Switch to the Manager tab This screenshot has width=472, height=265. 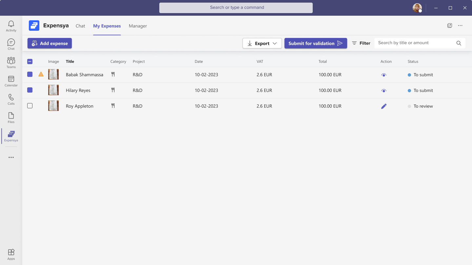(138, 26)
